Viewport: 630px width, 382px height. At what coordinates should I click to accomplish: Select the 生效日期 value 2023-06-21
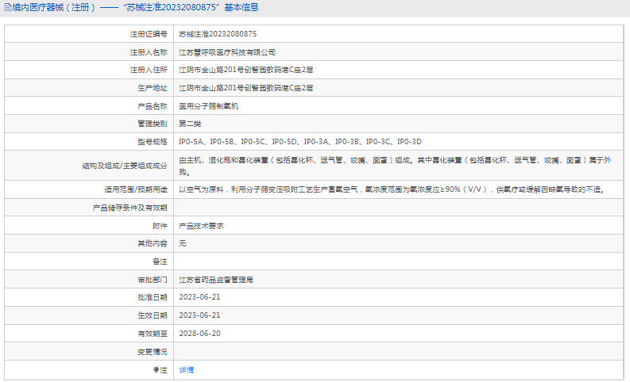[x=199, y=315]
